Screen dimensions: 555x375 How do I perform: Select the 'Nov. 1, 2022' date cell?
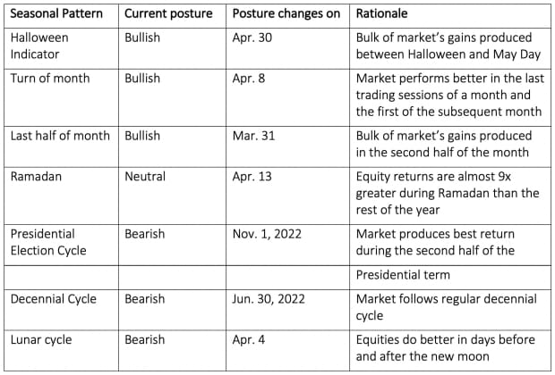tap(267, 234)
